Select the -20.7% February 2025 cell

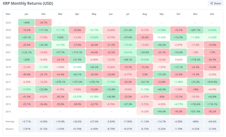43,22
